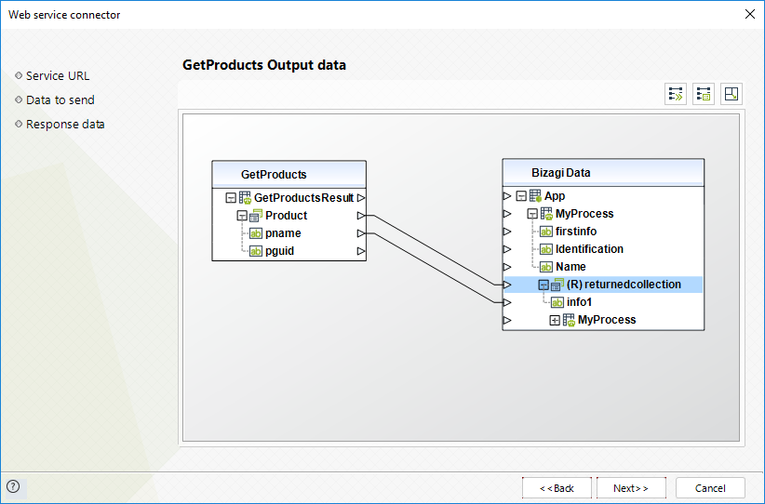Select the Product tree row
Image resolution: width=765 pixels, height=504 pixels.
click(289, 216)
